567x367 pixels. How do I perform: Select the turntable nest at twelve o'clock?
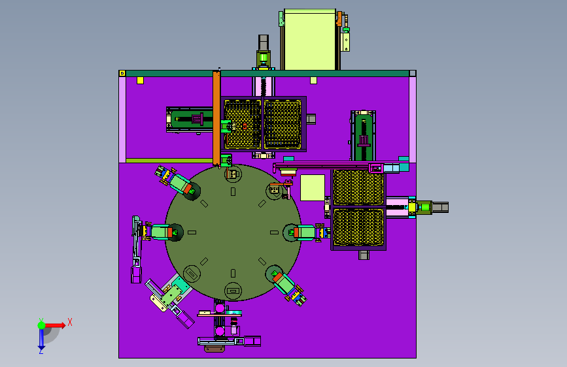pos(233,174)
